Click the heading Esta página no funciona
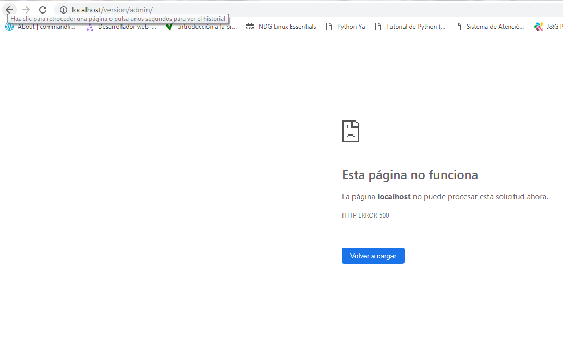 tap(410, 175)
